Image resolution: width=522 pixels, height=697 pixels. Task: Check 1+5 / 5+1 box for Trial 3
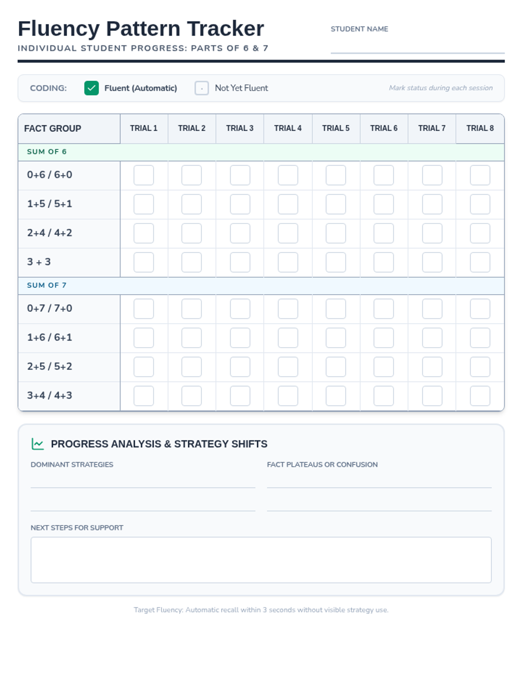(x=240, y=204)
